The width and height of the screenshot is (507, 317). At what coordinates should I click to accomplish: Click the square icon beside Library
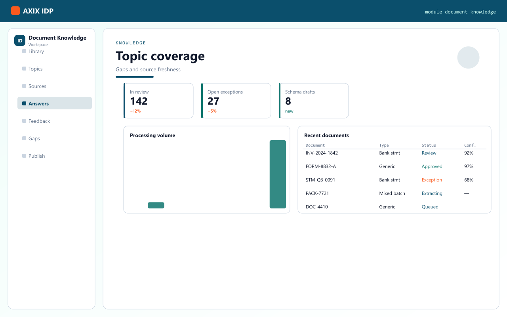point(24,51)
